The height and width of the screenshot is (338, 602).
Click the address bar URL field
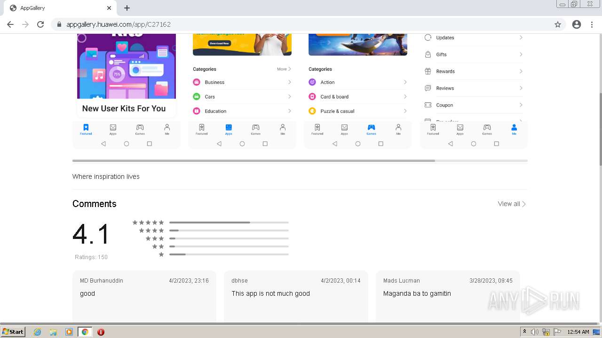point(301,24)
